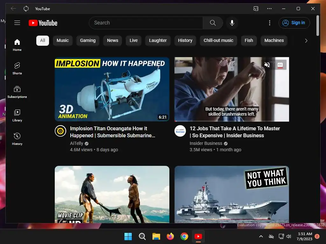Select the Live filter chip

pyautogui.click(x=134, y=40)
